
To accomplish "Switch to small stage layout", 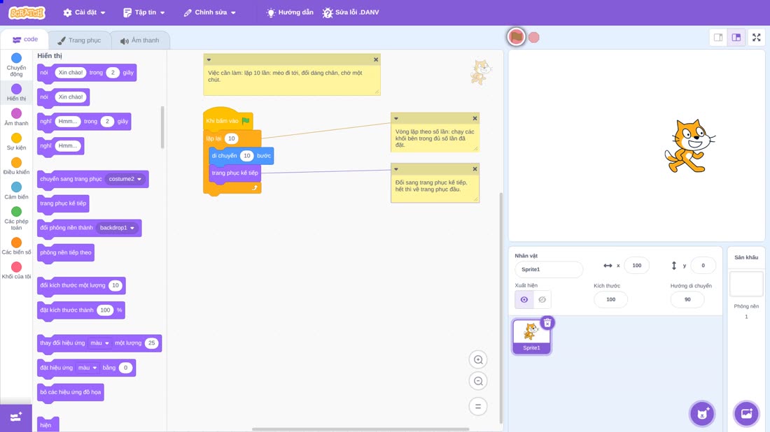I will tap(718, 37).
